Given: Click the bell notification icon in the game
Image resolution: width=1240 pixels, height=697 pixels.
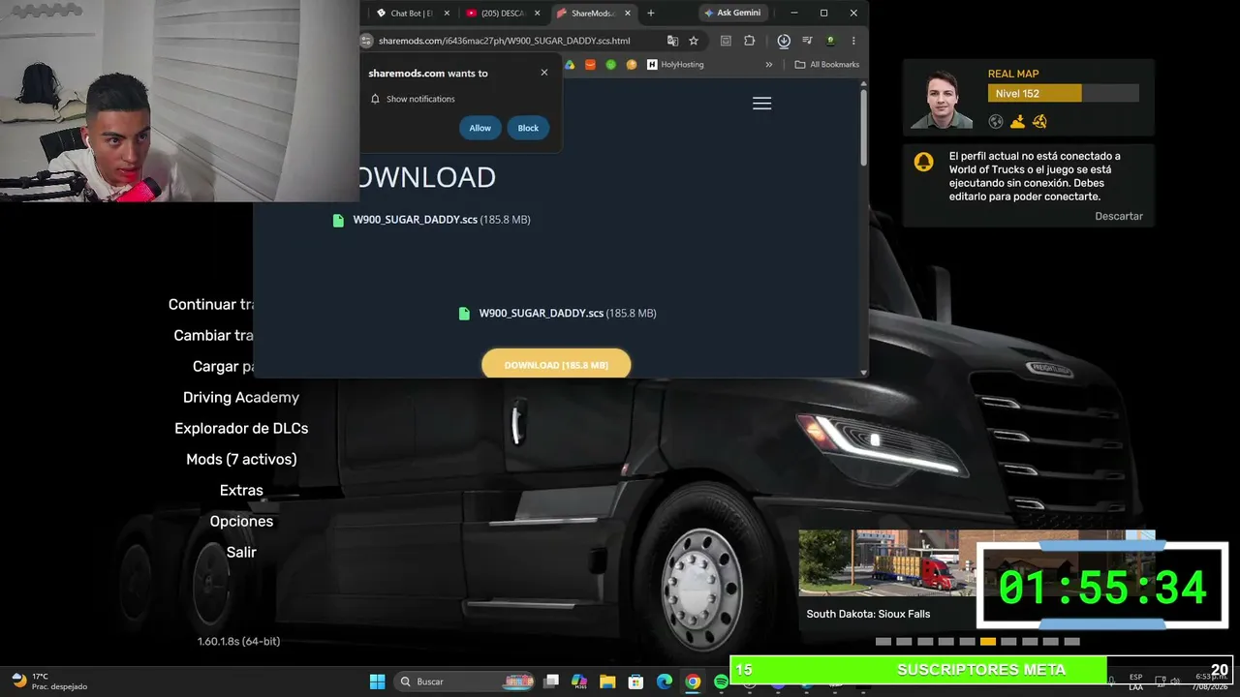Looking at the screenshot, I should [924, 163].
